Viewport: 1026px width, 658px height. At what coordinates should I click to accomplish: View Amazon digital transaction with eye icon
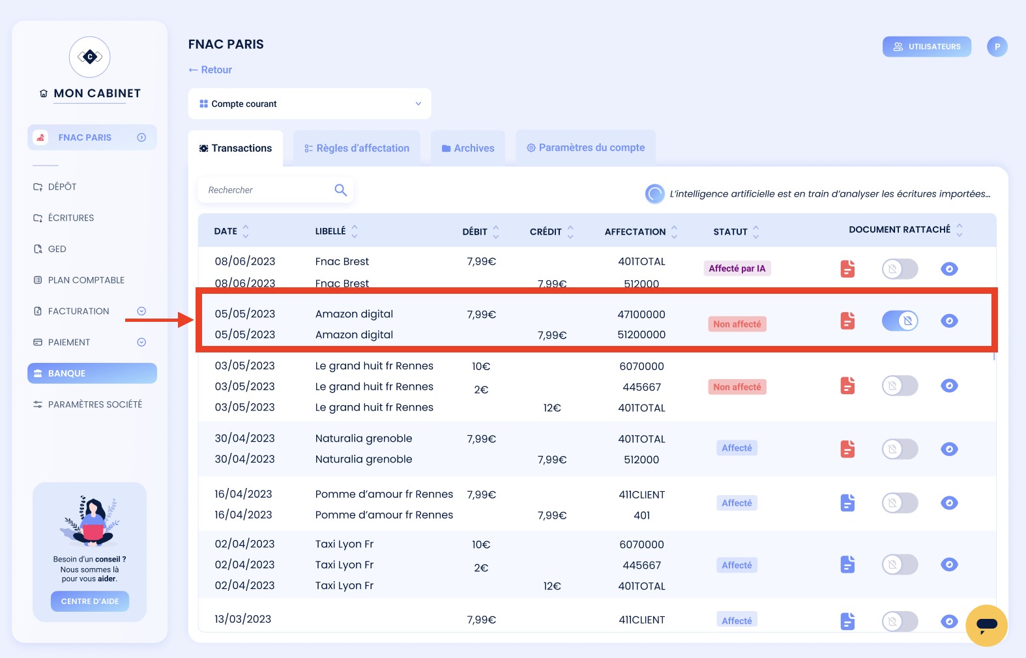click(949, 321)
